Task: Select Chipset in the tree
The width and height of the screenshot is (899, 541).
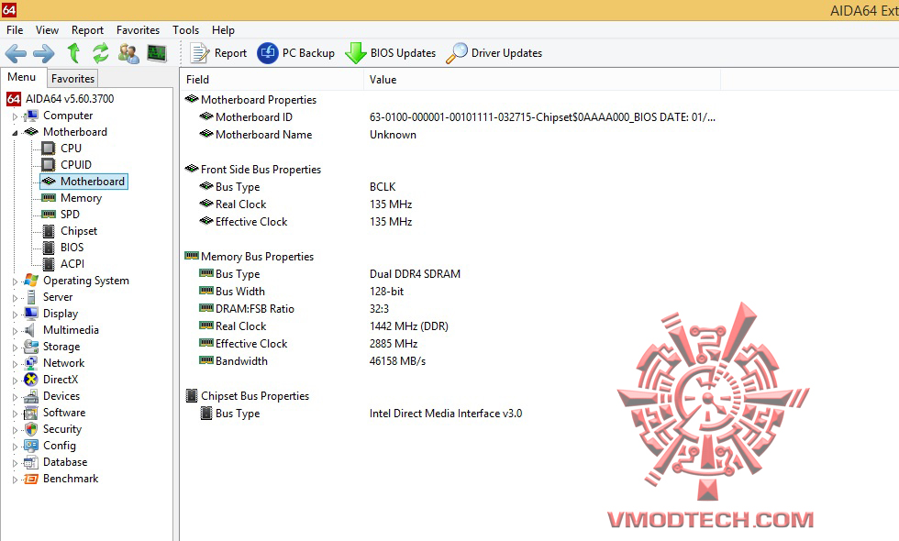Action: click(x=79, y=231)
